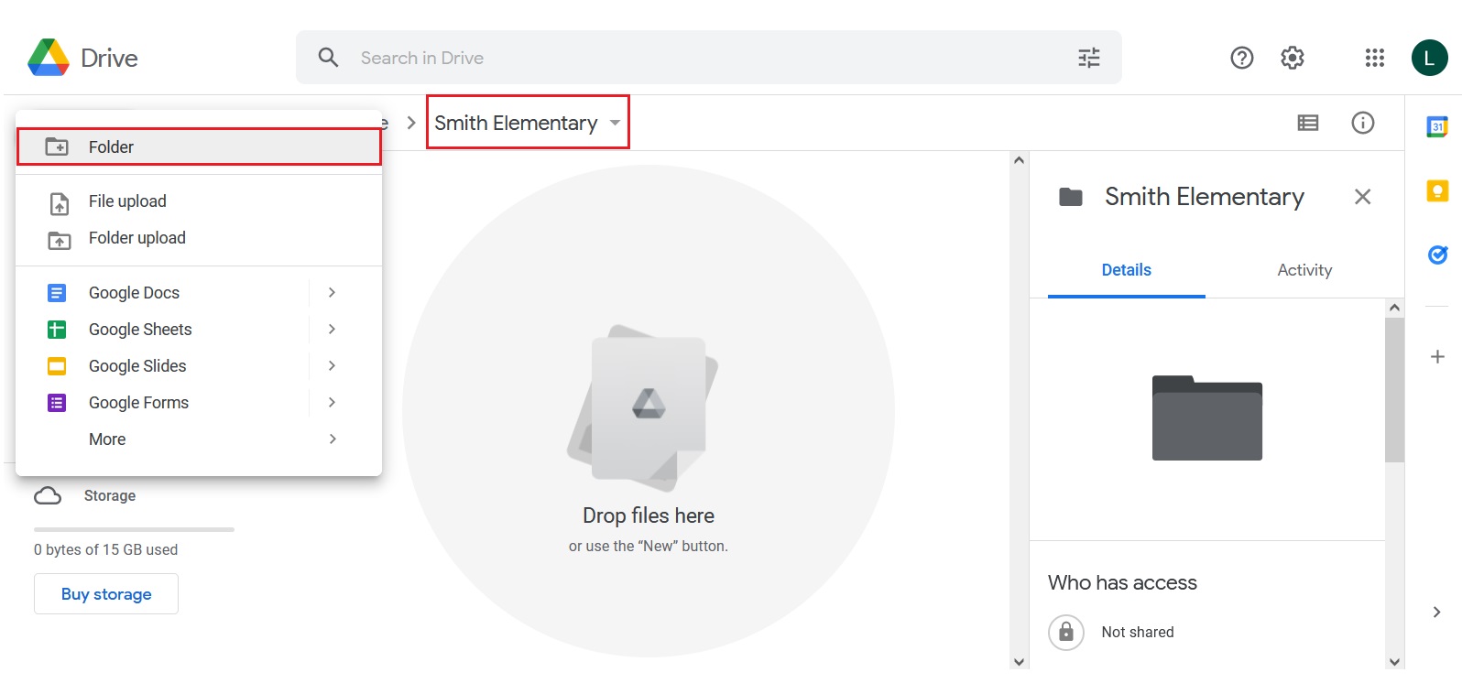The height and width of the screenshot is (694, 1462).
Task: Open the Help question mark icon
Action: click(x=1242, y=58)
